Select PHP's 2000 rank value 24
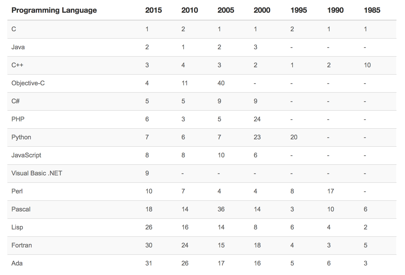 [x=257, y=119]
